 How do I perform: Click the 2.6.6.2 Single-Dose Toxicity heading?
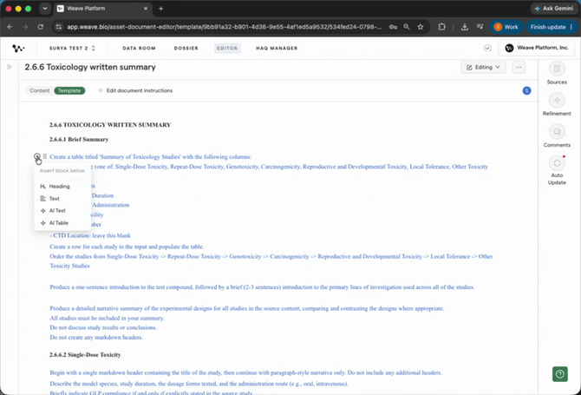[x=85, y=355]
